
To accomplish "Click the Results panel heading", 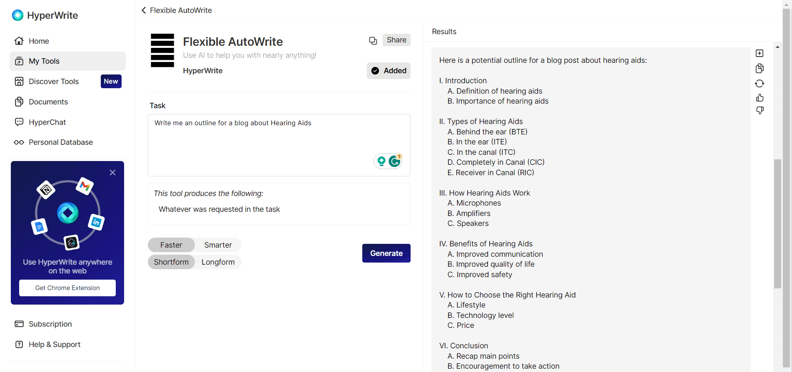I will click(444, 32).
